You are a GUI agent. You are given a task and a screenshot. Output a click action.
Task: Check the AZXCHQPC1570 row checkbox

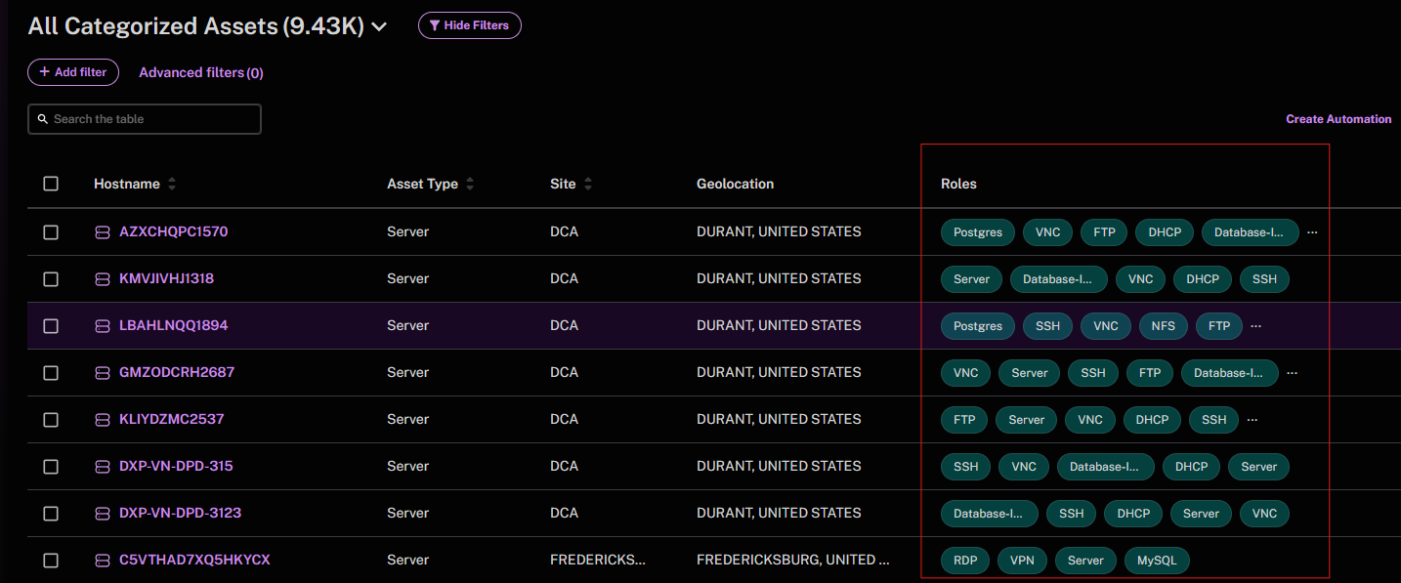point(51,232)
